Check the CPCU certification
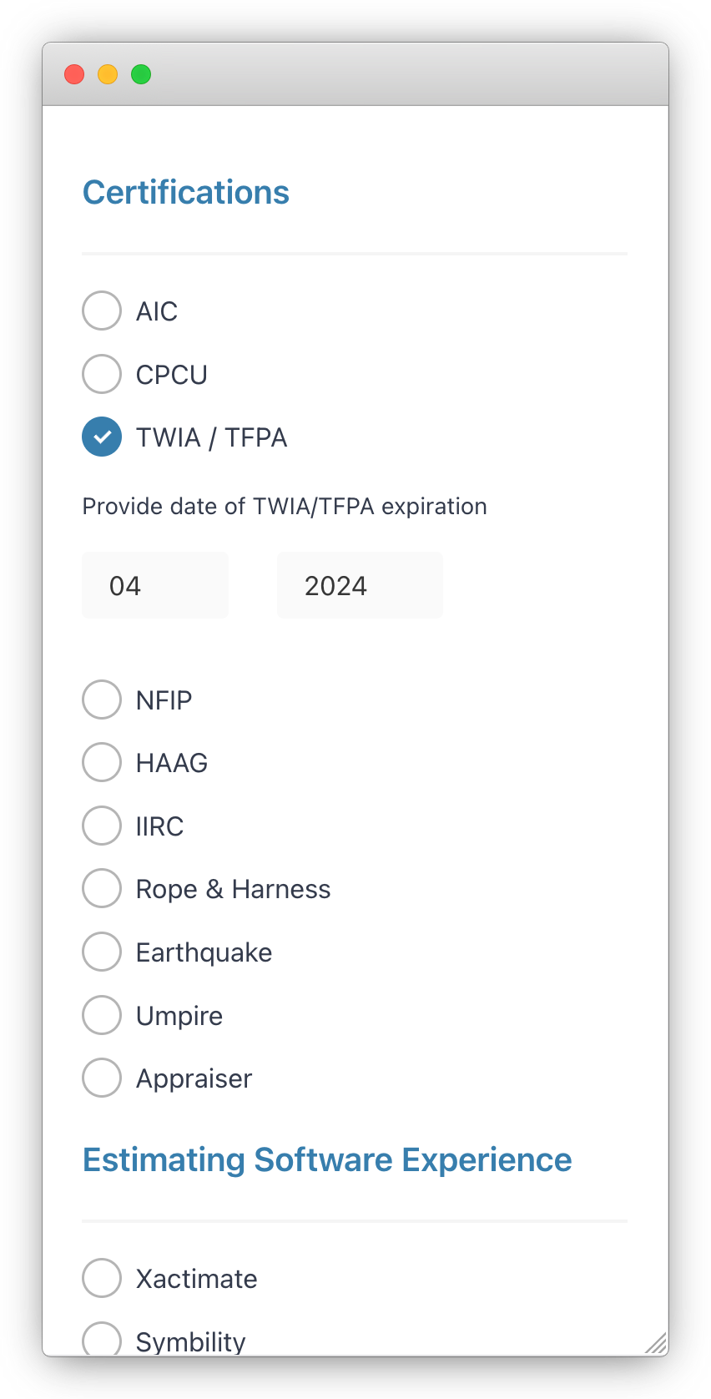Viewport: 711px width, 1399px height. coord(102,374)
